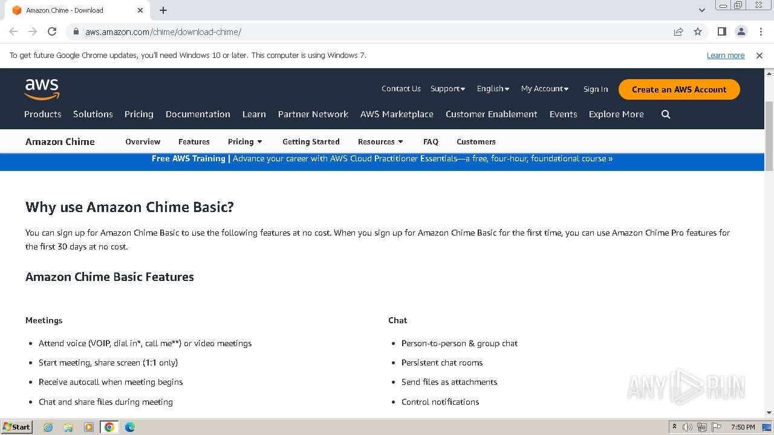Open the Events menu
Screen dimensions: 774x435
[564, 114]
